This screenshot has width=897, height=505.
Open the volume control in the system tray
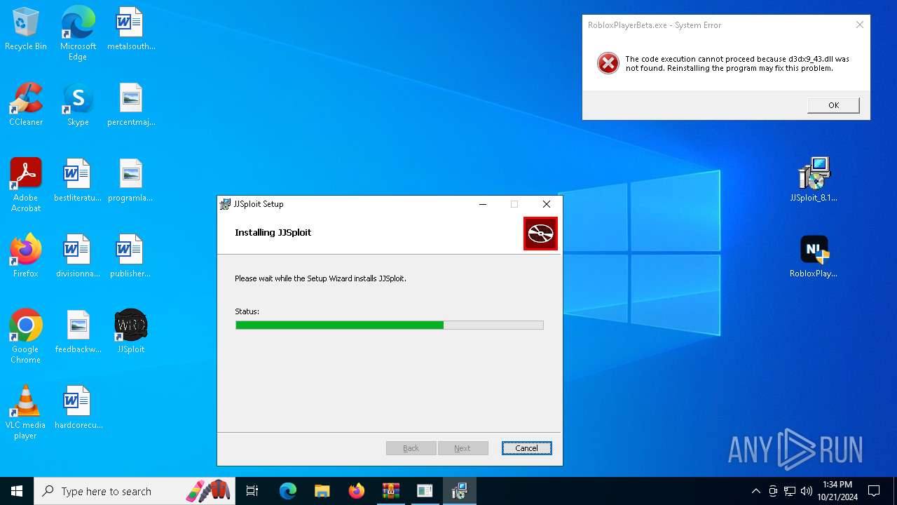coord(806,491)
